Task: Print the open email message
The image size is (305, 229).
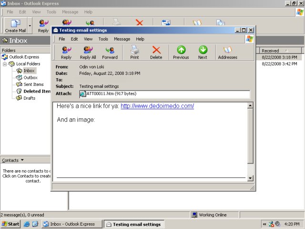Action: 134,52
